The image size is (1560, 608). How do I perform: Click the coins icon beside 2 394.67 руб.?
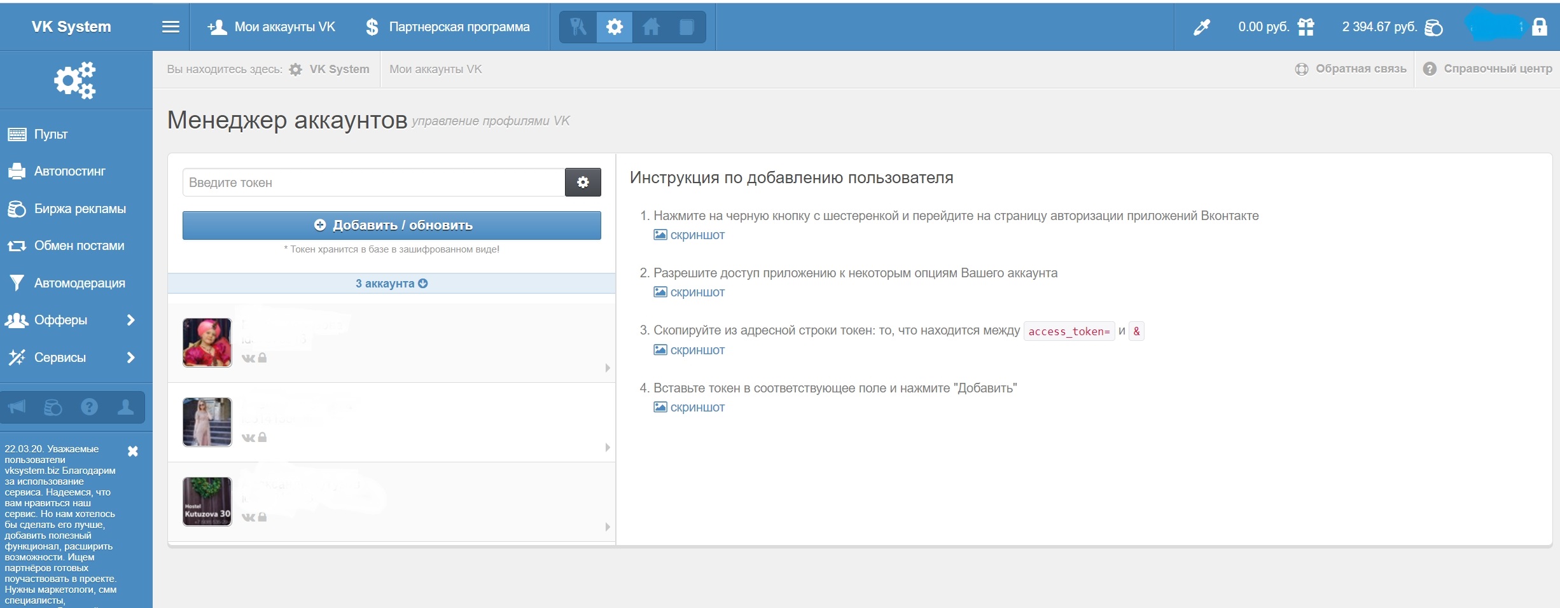click(x=1433, y=27)
